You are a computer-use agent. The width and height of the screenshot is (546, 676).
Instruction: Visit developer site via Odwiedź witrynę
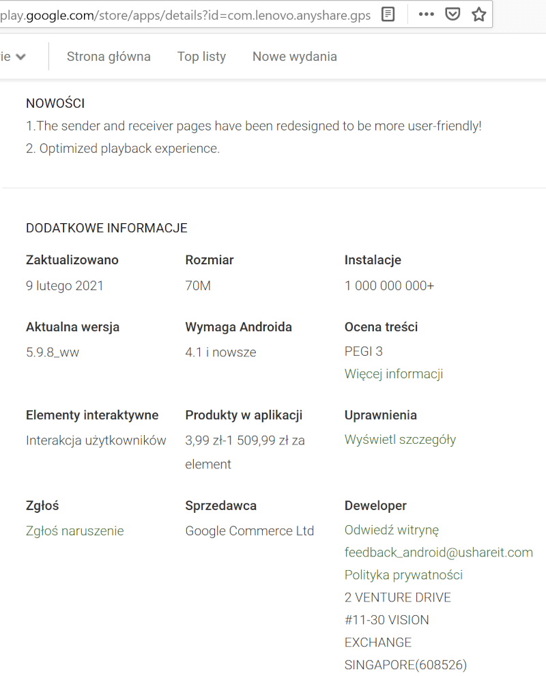(x=391, y=530)
